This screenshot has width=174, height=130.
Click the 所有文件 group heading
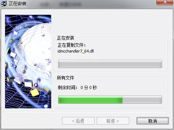(x=66, y=78)
